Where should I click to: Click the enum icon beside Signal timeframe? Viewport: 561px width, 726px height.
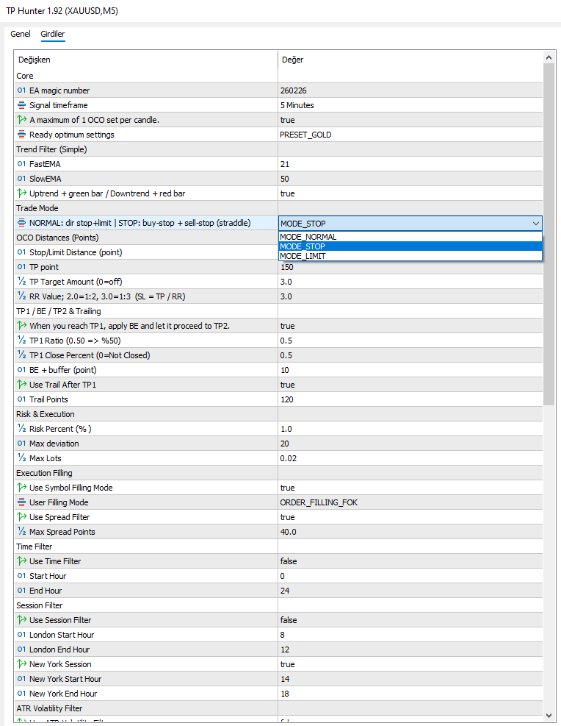point(22,105)
